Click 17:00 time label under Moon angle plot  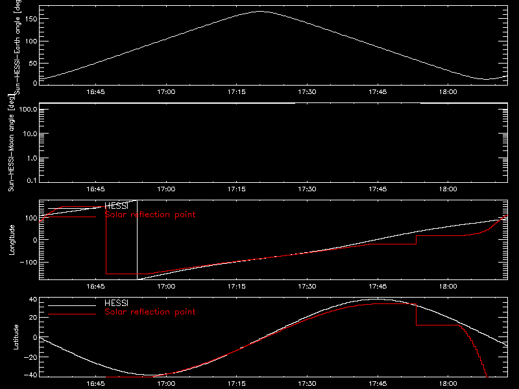[x=166, y=189]
